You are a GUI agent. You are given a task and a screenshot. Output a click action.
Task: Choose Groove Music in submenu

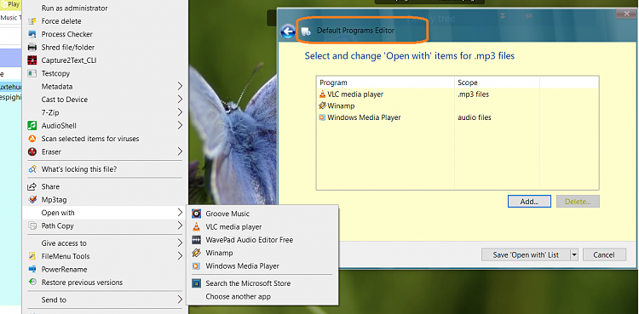(227, 214)
